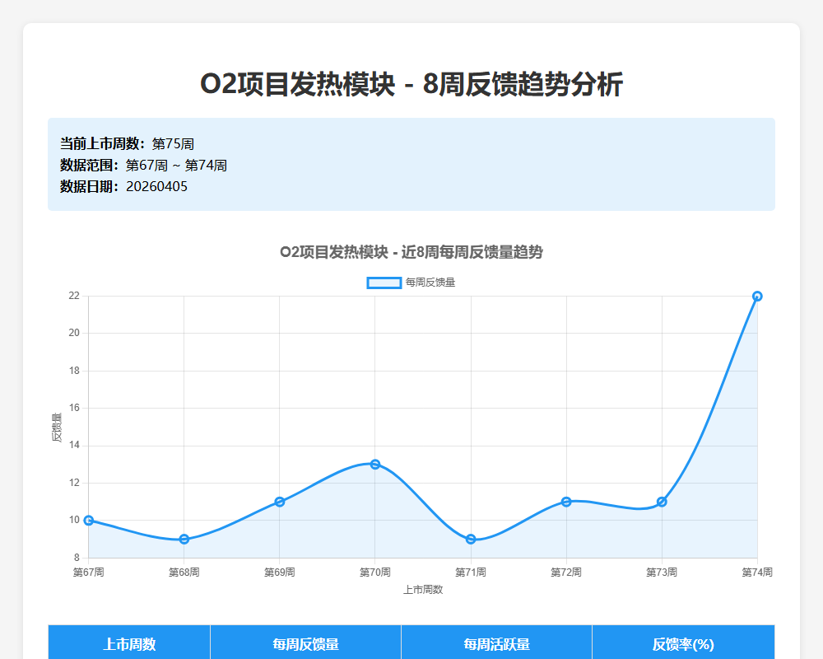Click the x-axis label 第74周
The width and height of the screenshot is (823, 659).
click(757, 573)
